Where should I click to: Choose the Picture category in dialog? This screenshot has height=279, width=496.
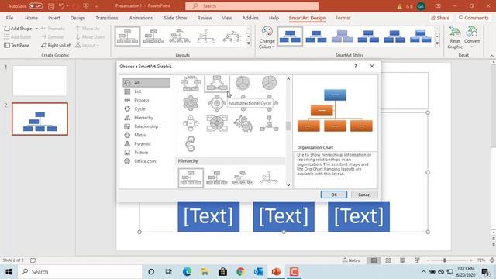[146, 153]
